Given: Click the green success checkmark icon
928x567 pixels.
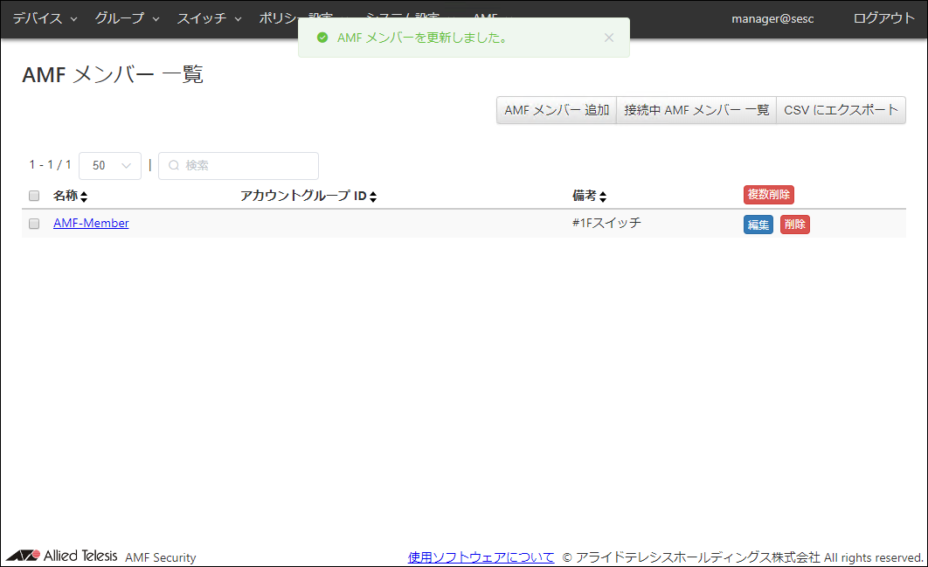Looking at the screenshot, I should [x=322, y=38].
